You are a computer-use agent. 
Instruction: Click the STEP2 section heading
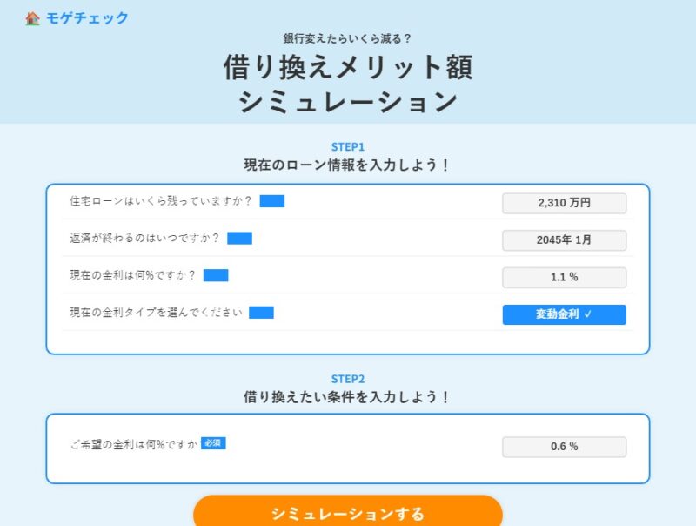tap(348, 379)
